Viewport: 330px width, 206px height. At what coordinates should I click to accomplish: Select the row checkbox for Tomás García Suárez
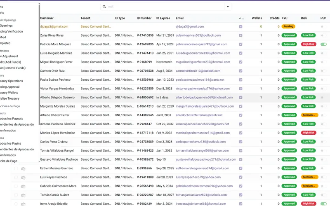click(x=16, y=195)
